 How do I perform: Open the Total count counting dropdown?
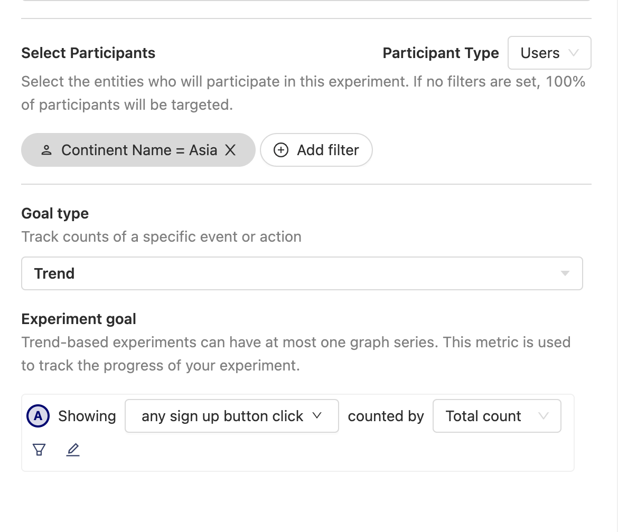(x=497, y=416)
